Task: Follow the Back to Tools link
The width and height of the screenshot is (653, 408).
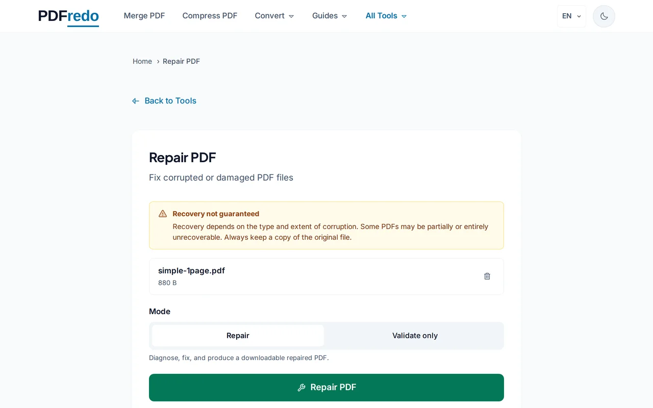Action: [x=170, y=100]
